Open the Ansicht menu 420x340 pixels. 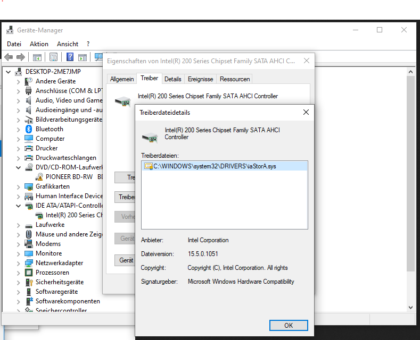click(x=68, y=44)
